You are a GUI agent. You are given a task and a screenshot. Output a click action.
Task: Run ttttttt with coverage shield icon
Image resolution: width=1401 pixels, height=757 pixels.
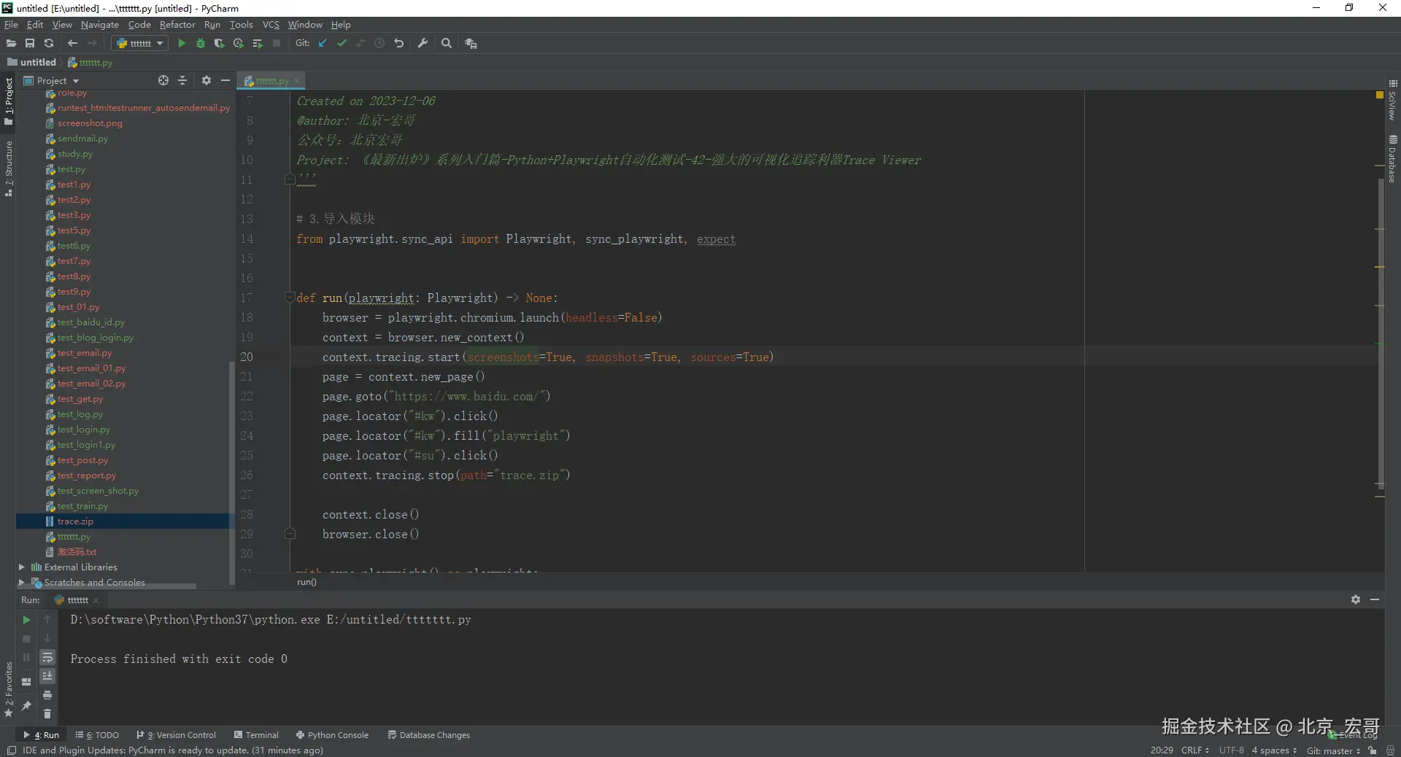[219, 44]
